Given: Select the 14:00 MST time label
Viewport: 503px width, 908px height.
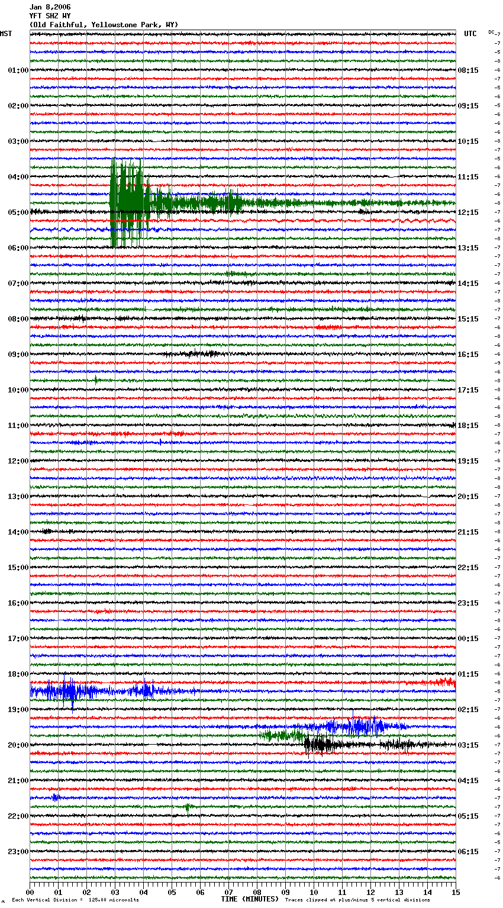Looking at the screenshot, I should tap(18, 532).
